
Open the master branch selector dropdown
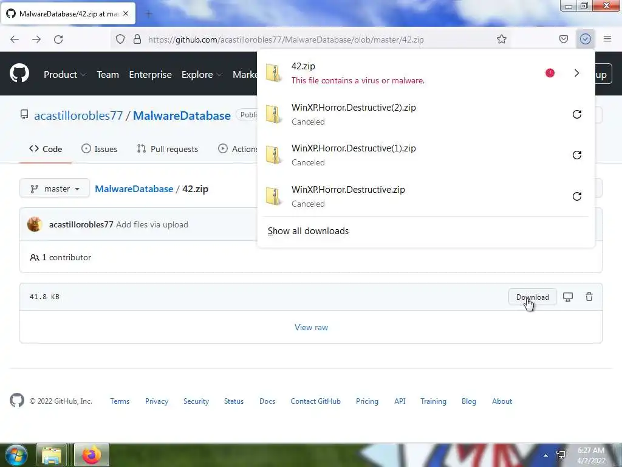pyautogui.click(x=55, y=189)
